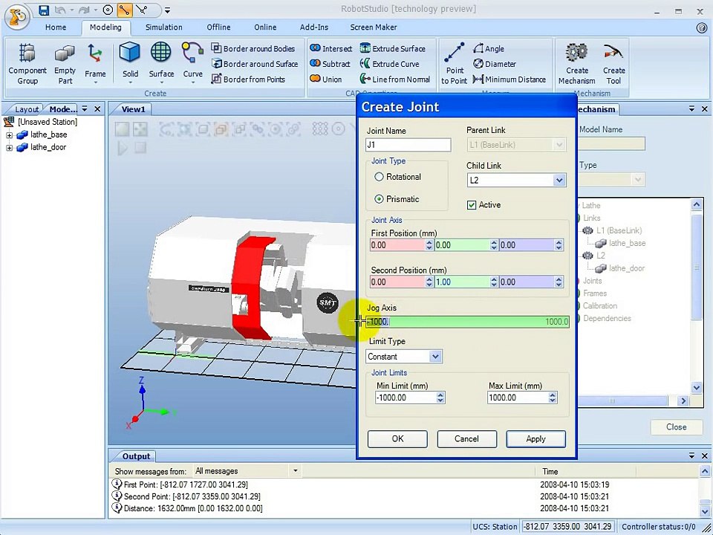Image resolution: width=713 pixels, height=535 pixels.
Task: Choose the Union CAD operation
Action: click(x=325, y=80)
